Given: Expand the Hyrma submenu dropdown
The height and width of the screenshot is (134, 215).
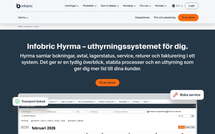Looking at the screenshot, I should (23, 18).
